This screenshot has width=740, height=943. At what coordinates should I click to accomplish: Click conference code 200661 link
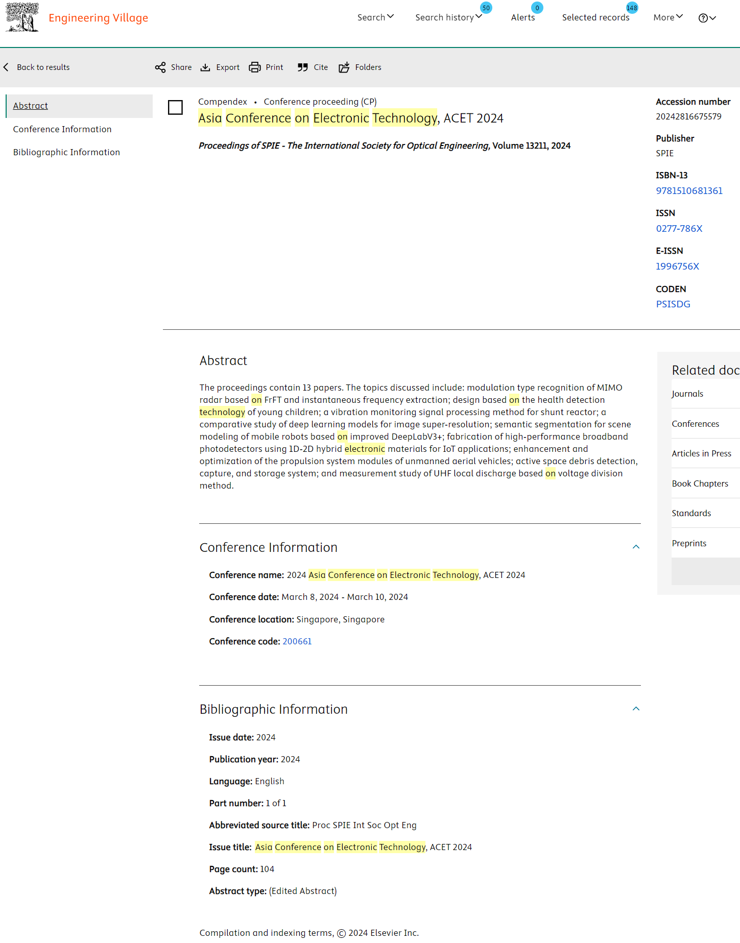(x=297, y=641)
